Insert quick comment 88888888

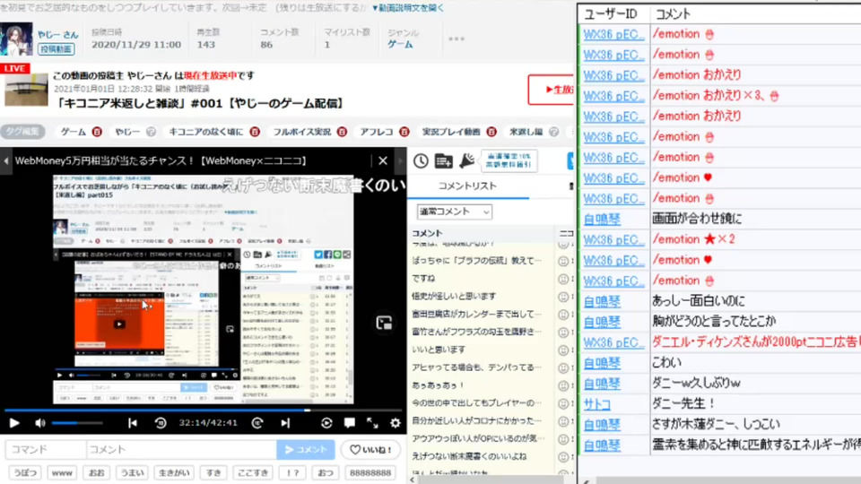coord(370,472)
